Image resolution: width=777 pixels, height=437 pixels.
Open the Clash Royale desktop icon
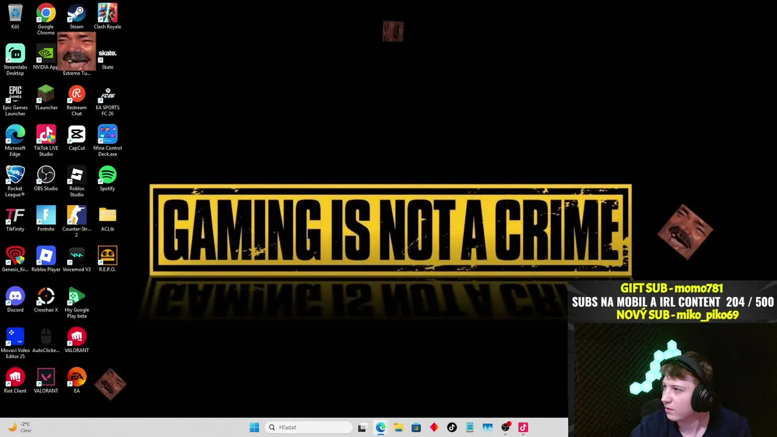[x=107, y=17]
